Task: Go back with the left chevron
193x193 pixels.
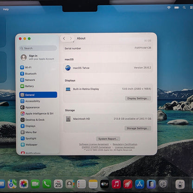Action: 64,39
